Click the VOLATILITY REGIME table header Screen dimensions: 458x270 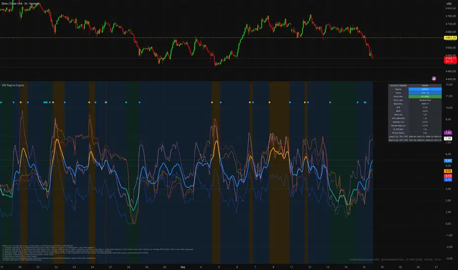pyautogui.click(x=398, y=85)
